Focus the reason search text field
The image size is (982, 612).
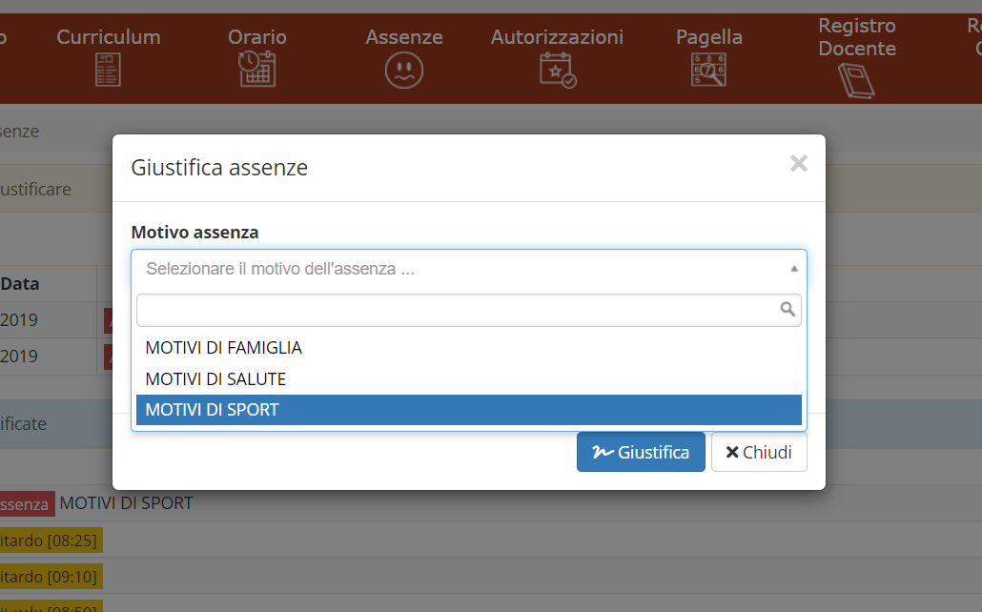(458, 310)
